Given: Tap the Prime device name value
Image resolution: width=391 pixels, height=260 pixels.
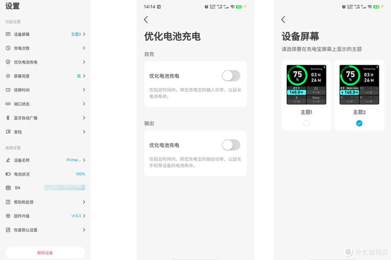Looking at the screenshot, I should coord(73,160).
